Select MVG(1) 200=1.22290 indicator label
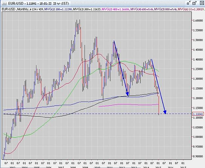Image resolution: width=205 pixels, height=168 pixels. (x=58, y=9)
